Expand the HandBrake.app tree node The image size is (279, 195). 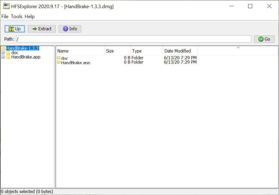[3, 57]
